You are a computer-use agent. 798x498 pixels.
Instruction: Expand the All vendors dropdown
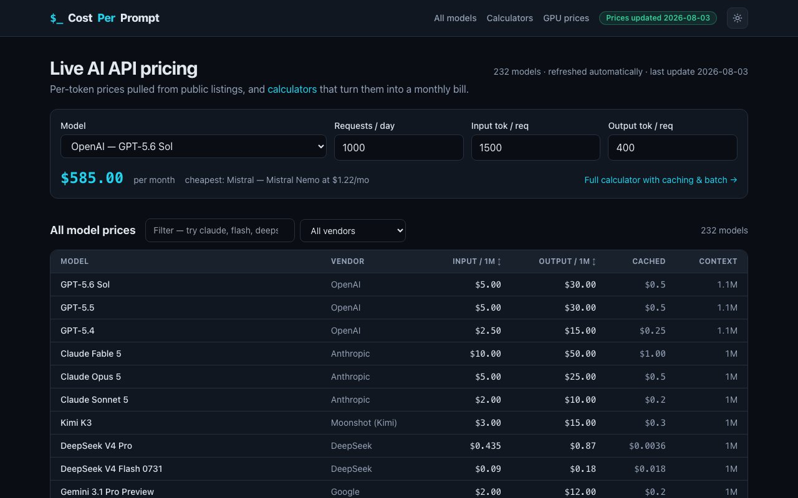[x=353, y=230]
